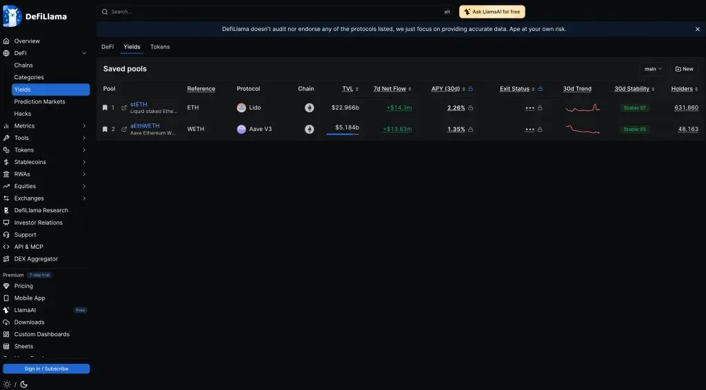Open Prediction Markets in sidebar
The height and width of the screenshot is (390, 706).
click(x=39, y=102)
